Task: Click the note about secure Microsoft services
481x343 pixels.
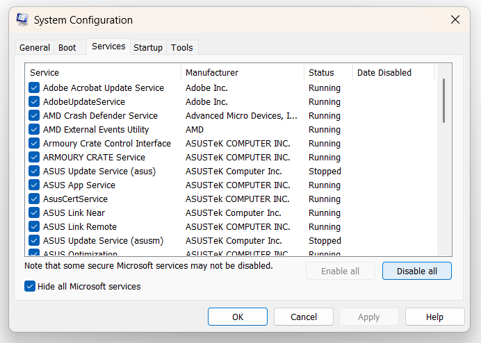Action: [149, 265]
